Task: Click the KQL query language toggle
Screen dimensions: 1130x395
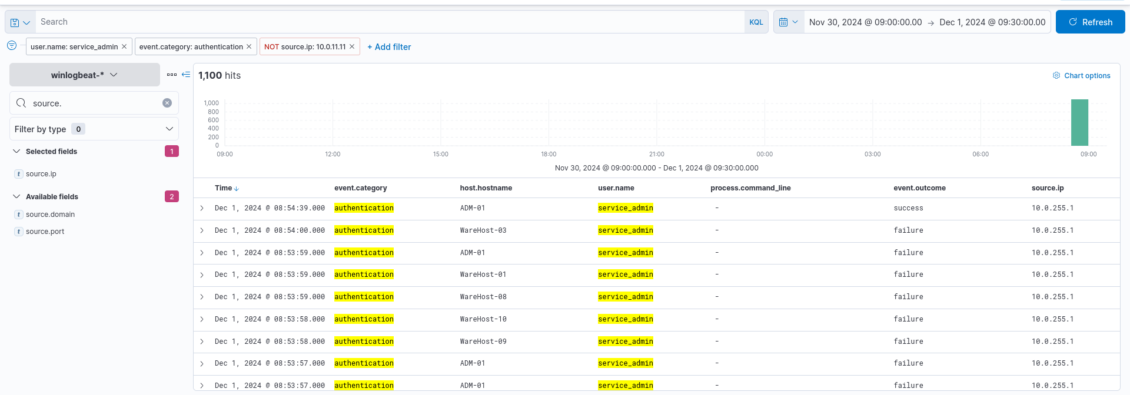Action: coord(756,22)
